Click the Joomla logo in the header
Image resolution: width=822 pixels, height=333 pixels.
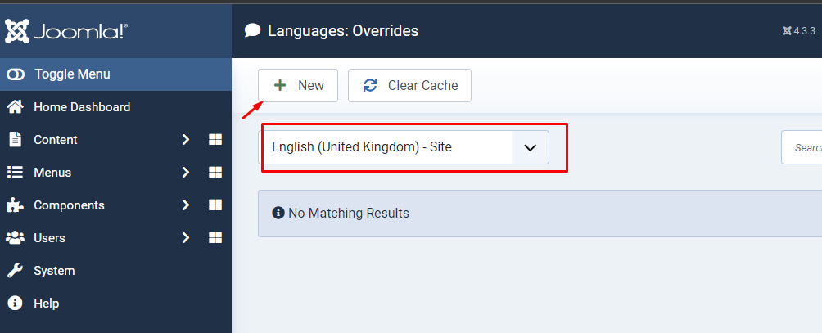tap(66, 31)
